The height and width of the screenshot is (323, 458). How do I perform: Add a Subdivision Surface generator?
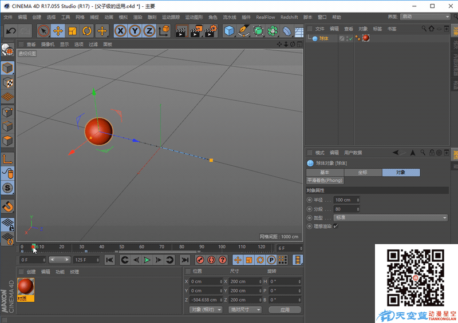coord(258,31)
